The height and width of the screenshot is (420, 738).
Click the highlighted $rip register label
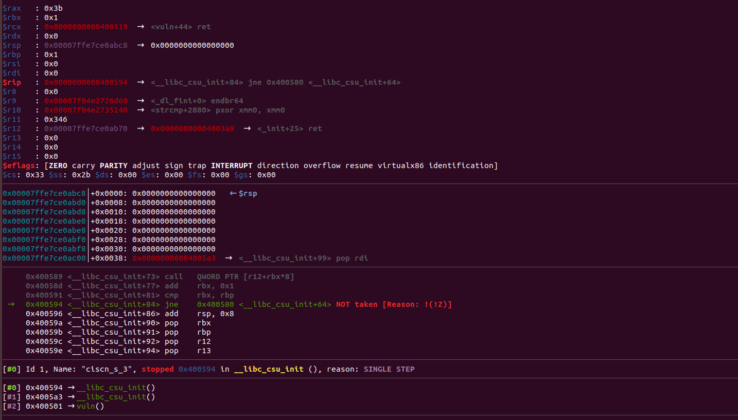[12, 82]
